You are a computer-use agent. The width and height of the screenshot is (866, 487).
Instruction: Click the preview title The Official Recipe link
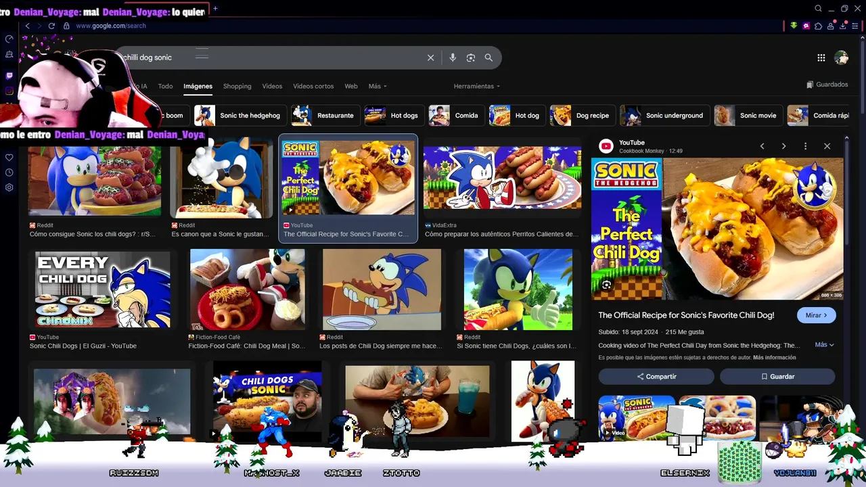(x=686, y=315)
